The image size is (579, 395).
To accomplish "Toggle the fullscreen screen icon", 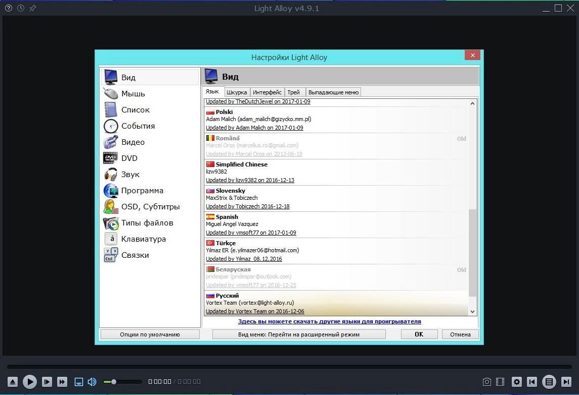I will coord(79,382).
